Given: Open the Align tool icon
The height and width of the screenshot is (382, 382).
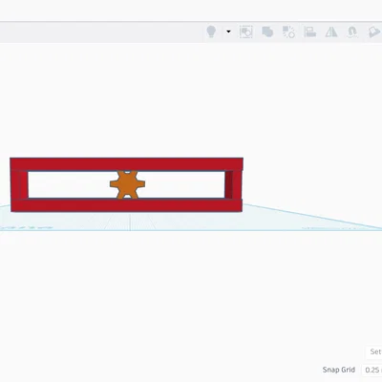Looking at the screenshot, I should click(x=309, y=32).
